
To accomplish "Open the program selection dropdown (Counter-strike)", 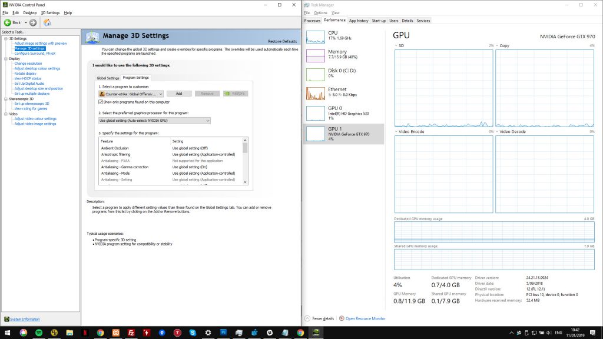I will (131, 94).
